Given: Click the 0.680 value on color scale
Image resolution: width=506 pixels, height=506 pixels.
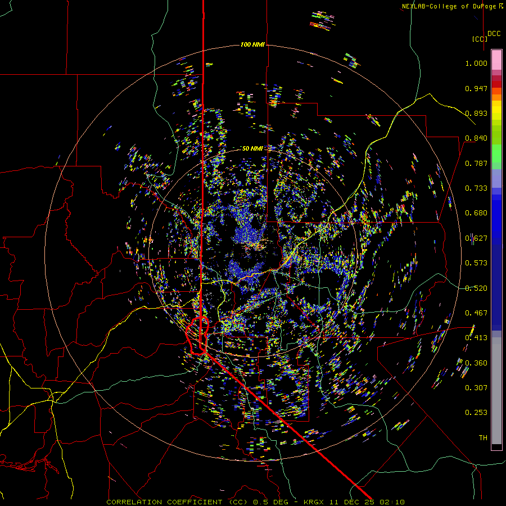Looking at the screenshot, I should point(476,213).
